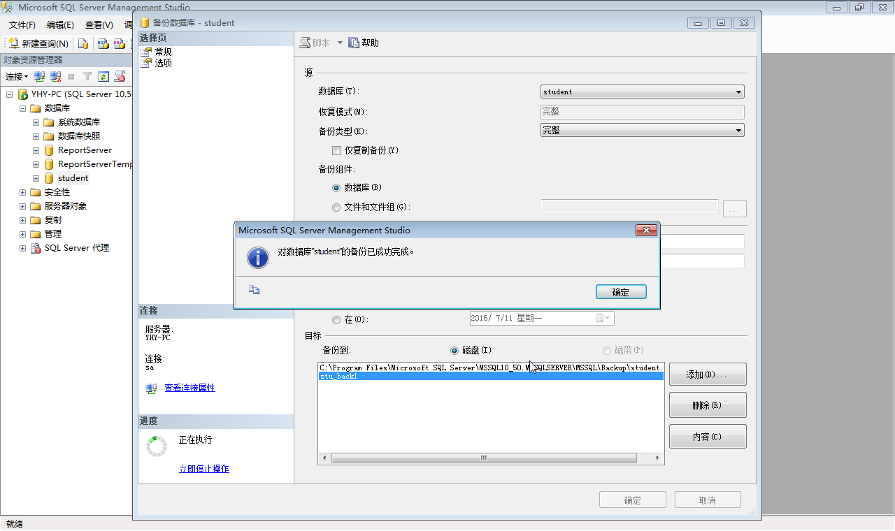Click the 恢复模式 完整 text field
Screen dimensions: 895x531
pos(643,112)
